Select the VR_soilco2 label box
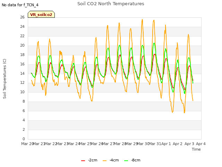This screenshot has width=222, height=167. pos(41,14)
